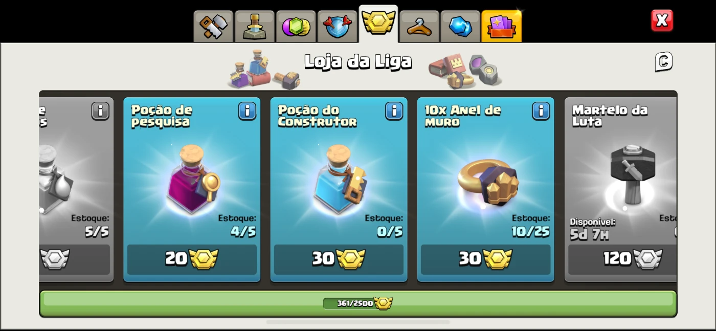This screenshot has height=331, width=716.
Task: Show info for 10x Anel de Muro
Action: click(541, 111)
